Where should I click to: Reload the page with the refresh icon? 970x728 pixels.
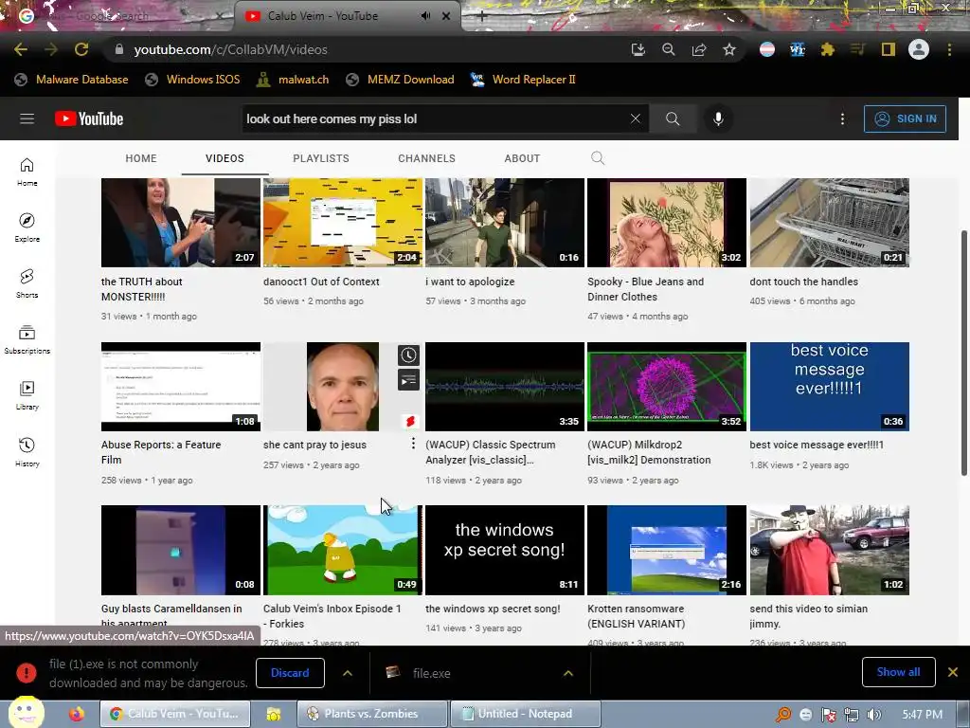81,49
